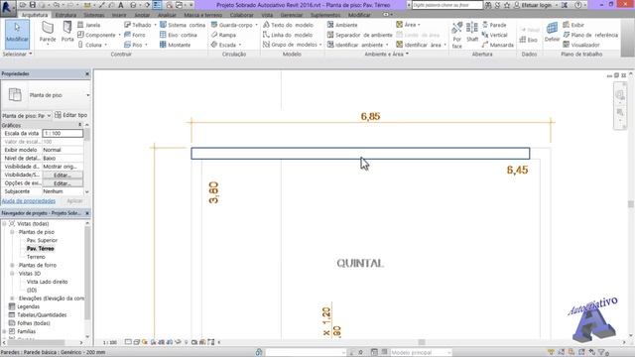This screenshot has width=635, height=357.
Task: Select the Modificar tool
Action: click(17, 34)
